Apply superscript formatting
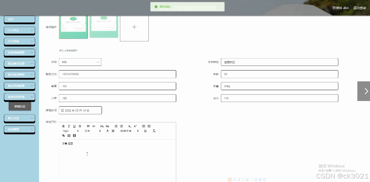This screenshot has width=370, height=182. pos(135,126)
